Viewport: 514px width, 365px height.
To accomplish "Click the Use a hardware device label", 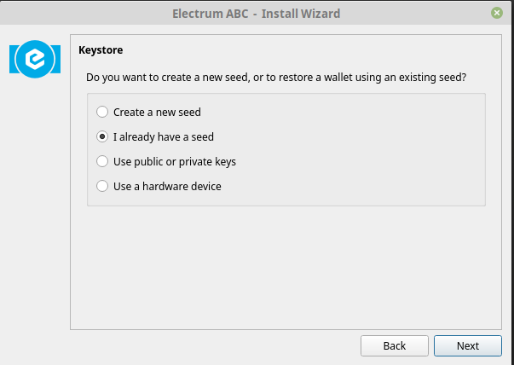I will [167, 186].
